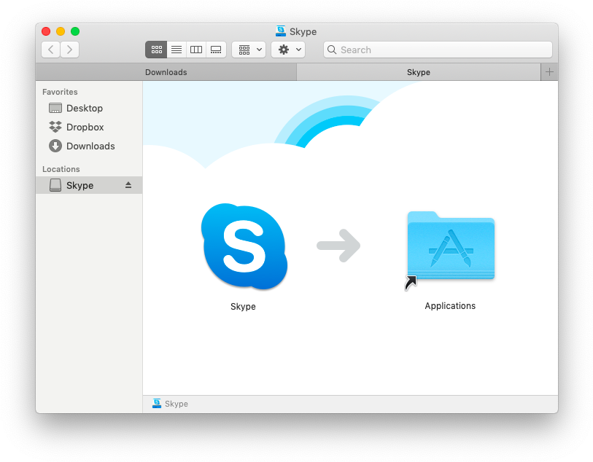This screenshot has height=462, width=593.
Task: Click the Favorites sidebar heading
Action: [60, 92]
